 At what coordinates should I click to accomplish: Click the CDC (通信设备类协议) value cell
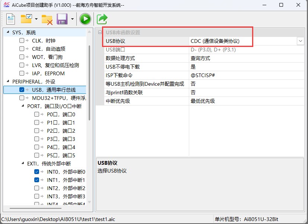[243, 41]
